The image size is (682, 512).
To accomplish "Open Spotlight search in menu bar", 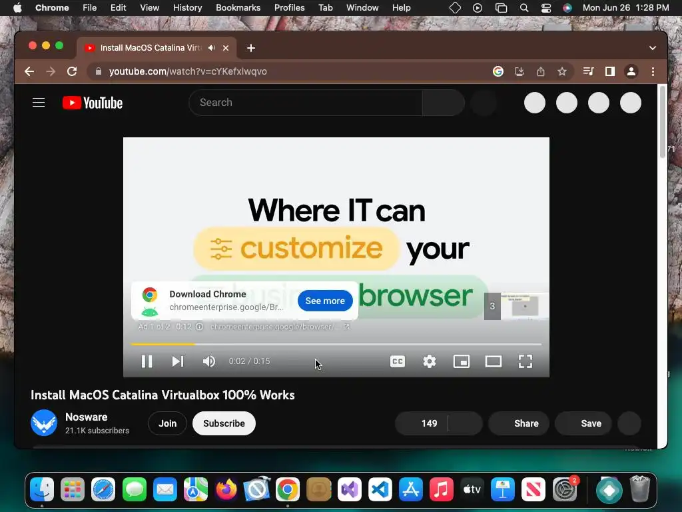I will click(x=524, y=8).
